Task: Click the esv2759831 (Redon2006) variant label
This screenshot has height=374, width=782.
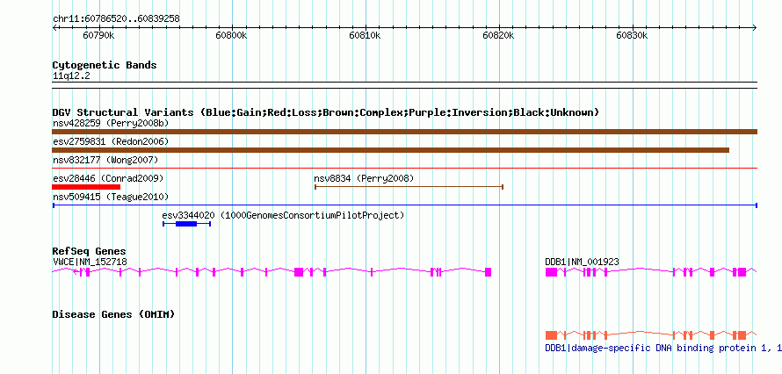Action: pos(111,141)
